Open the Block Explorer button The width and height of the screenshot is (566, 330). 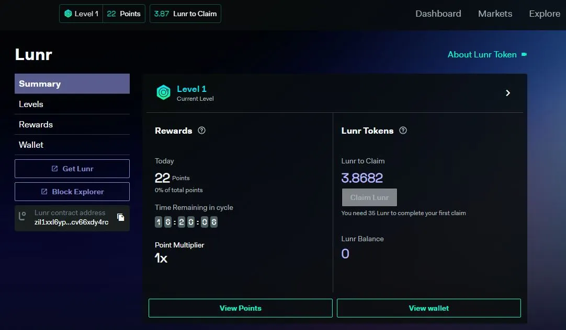pos(72,192)
